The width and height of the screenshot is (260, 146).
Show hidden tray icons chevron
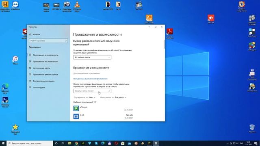(227, 143)
